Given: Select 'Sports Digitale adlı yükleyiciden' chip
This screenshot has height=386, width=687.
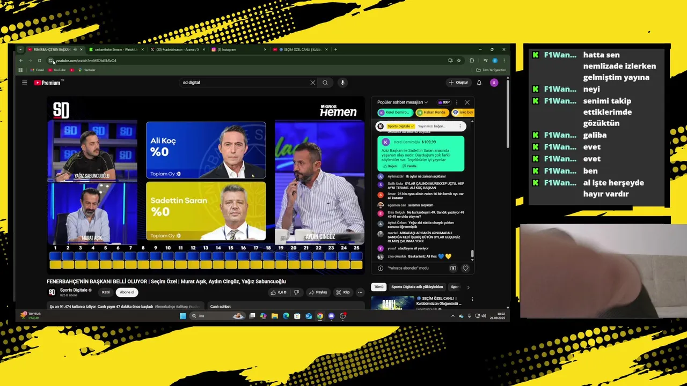Looking at the screenshot, I should pyautogui.click(x=417, y=287).
